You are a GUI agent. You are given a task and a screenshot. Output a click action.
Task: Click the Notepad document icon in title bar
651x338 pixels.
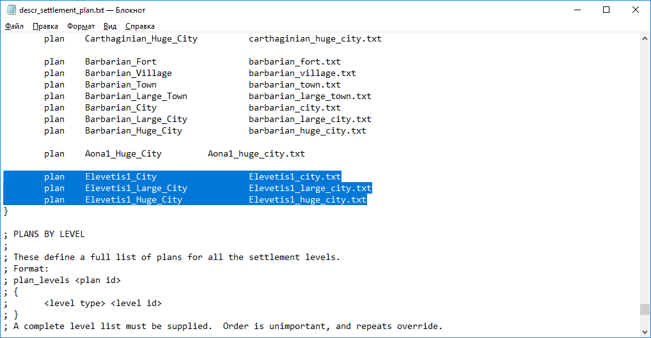11,10
